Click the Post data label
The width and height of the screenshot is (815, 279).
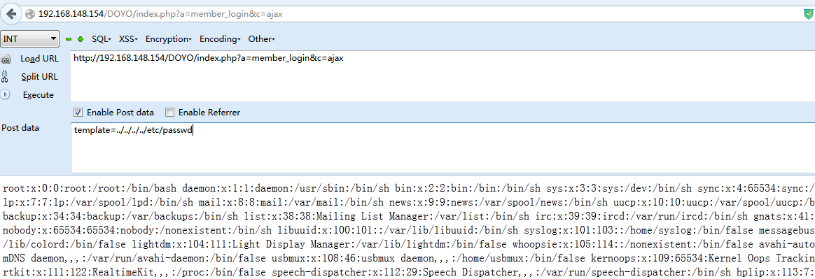[x=20, y=128]
